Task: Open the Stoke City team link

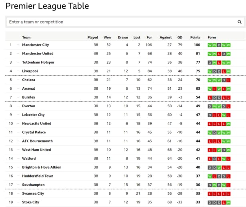Action: 30,202
